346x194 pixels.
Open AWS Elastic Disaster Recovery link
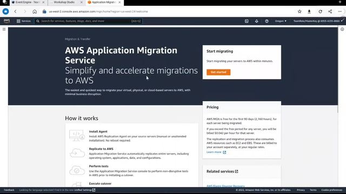(225, 186)
